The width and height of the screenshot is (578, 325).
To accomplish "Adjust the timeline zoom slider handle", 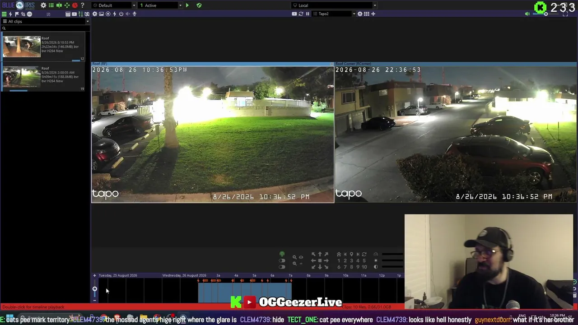I will point(94,289).
